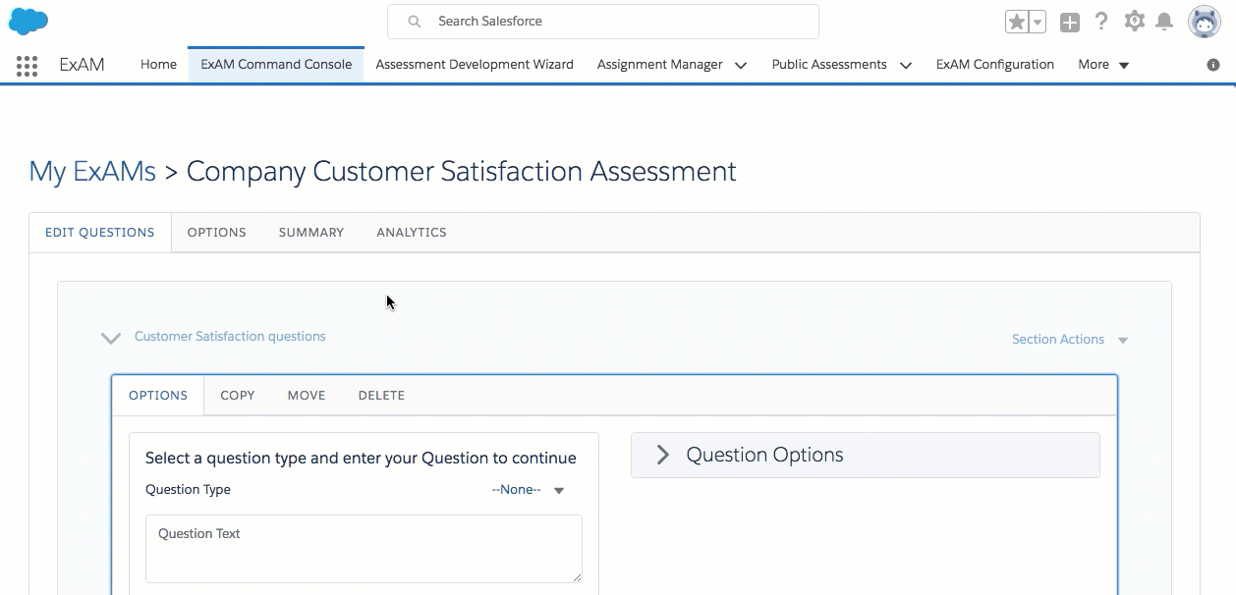This screenshot has width=1236, height=595.
Task: Open the user profile avatar
Action: (x=1204, y=21)
